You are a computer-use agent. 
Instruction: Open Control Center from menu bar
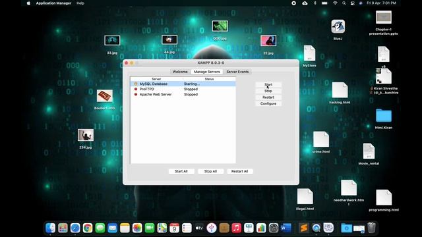click(352, 3)
